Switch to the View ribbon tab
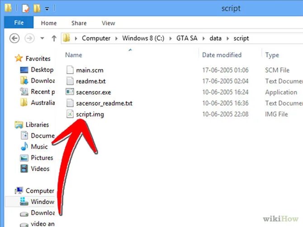The height and width of the screenshot is (227, 303). pos(108,23)
